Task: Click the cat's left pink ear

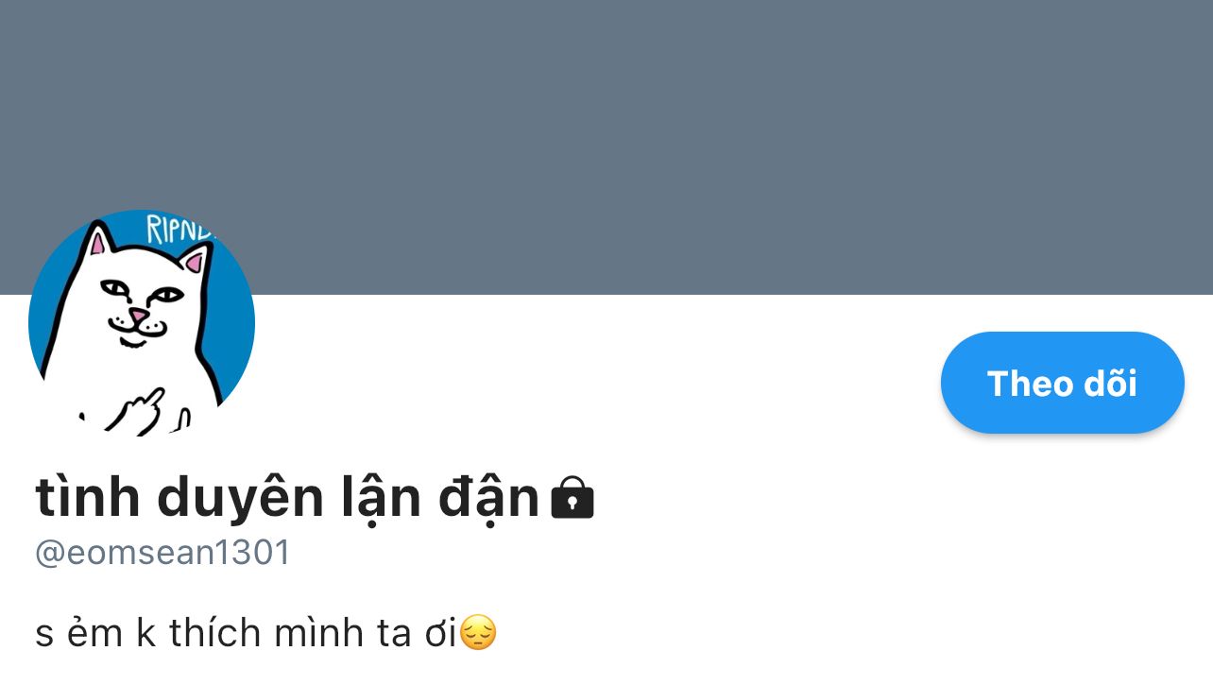Action: 97,241
